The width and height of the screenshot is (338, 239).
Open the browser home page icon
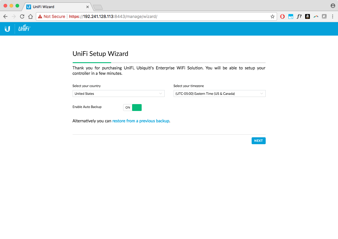(x=30, y=16)
